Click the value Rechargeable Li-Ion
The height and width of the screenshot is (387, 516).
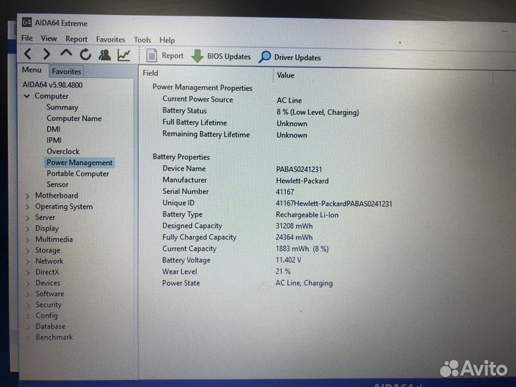307,215
